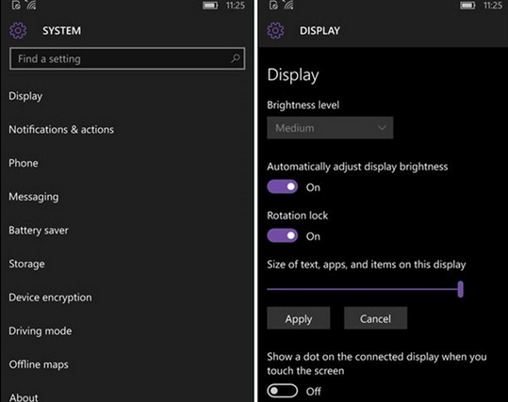The image size is (508, 402).
Task: Click the Apply button
Action: pyautogui.click(x=299, y=318)
